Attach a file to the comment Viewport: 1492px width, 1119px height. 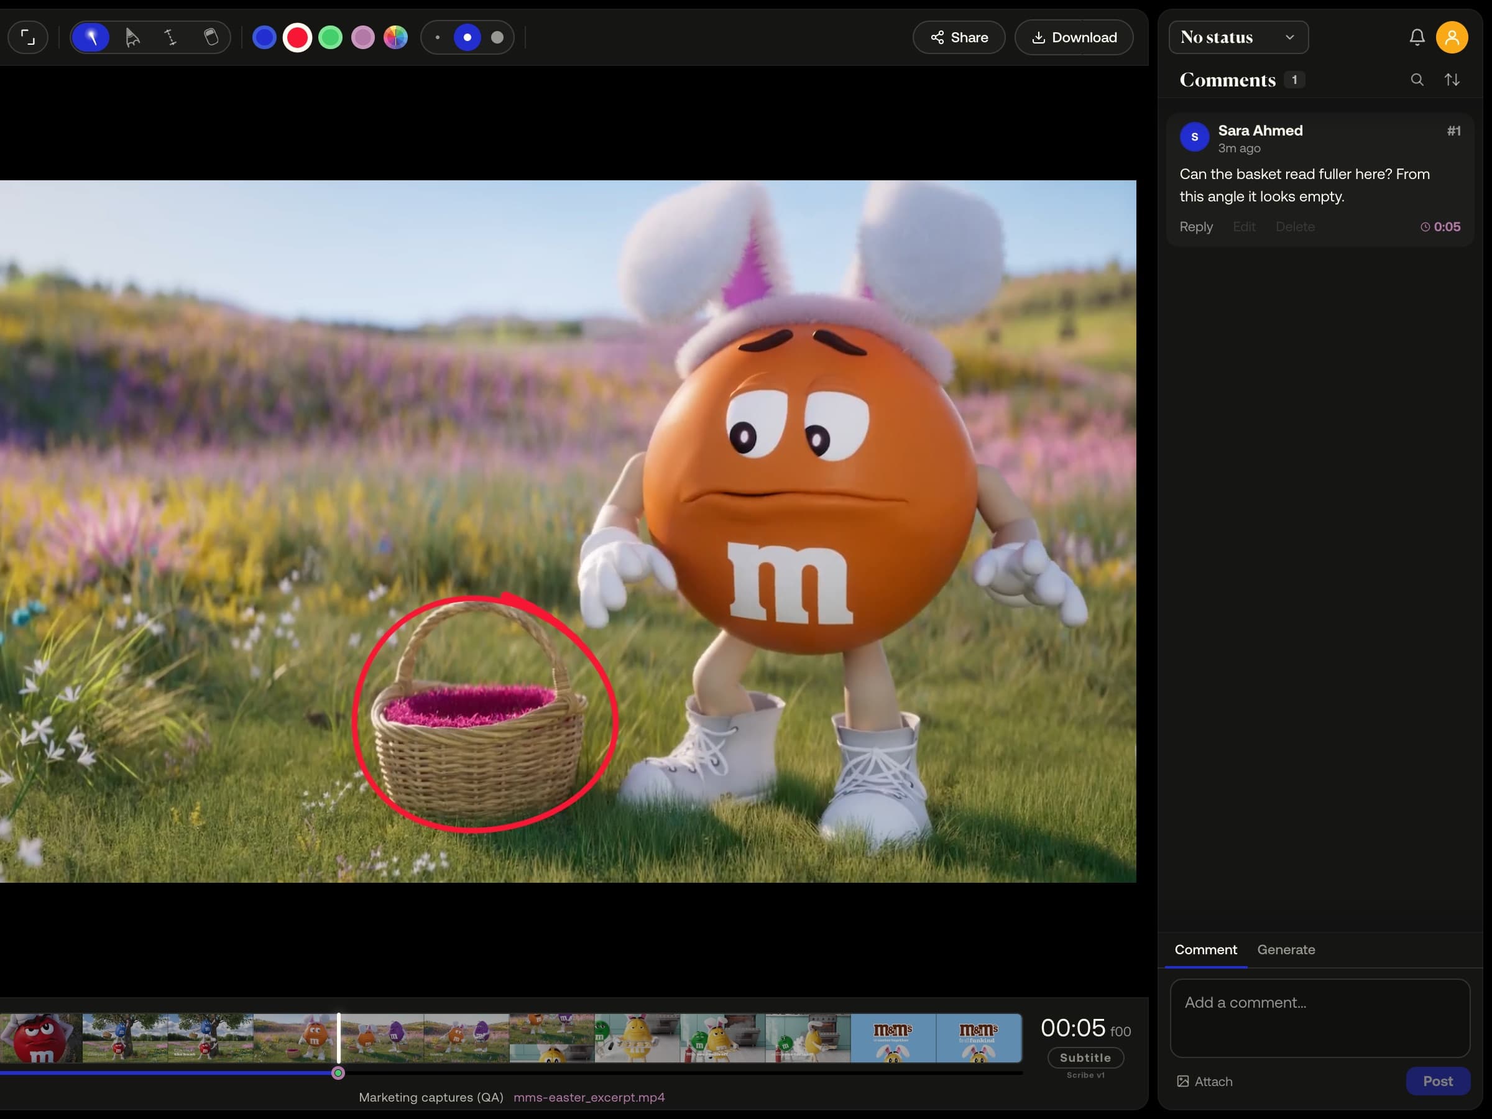(x=1205, y=1081)
